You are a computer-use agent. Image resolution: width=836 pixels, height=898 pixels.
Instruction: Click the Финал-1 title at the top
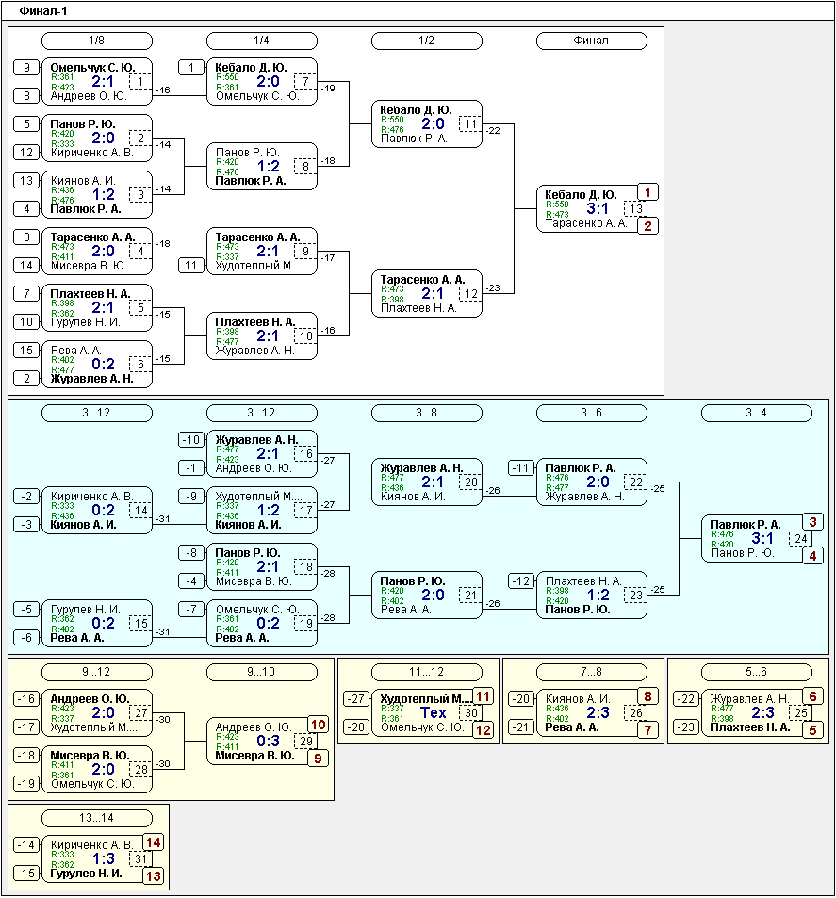43,11
